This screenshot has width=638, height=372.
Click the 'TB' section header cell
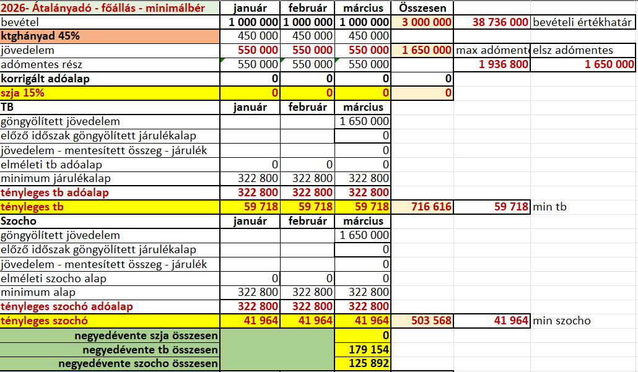point(110,107)
